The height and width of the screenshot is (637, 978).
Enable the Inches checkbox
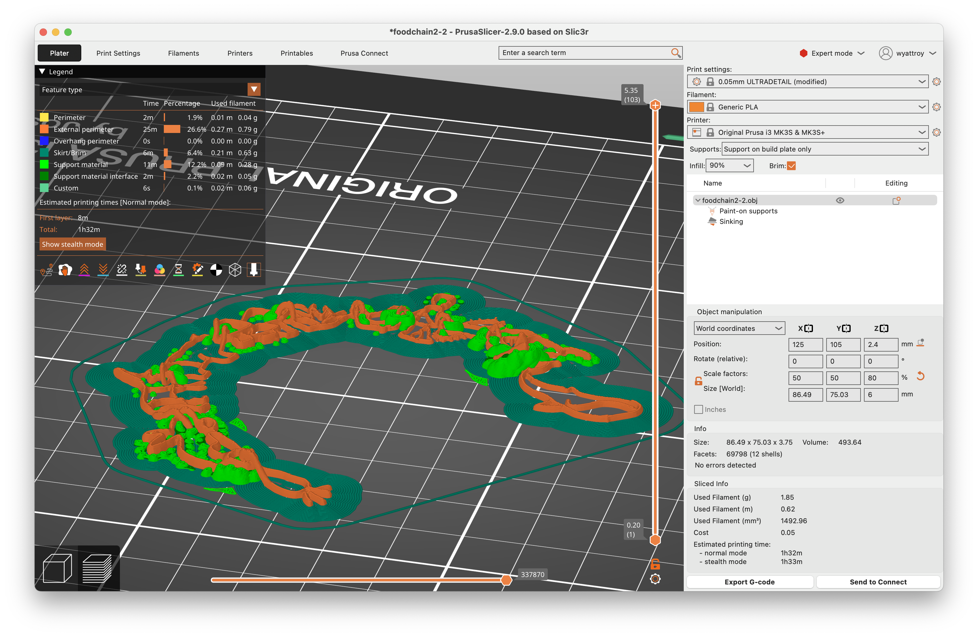[698, 409]
